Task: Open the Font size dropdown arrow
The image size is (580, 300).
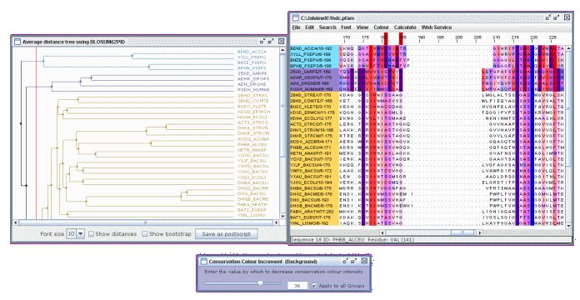Action: pyautogui.click(x=81, y=234)
